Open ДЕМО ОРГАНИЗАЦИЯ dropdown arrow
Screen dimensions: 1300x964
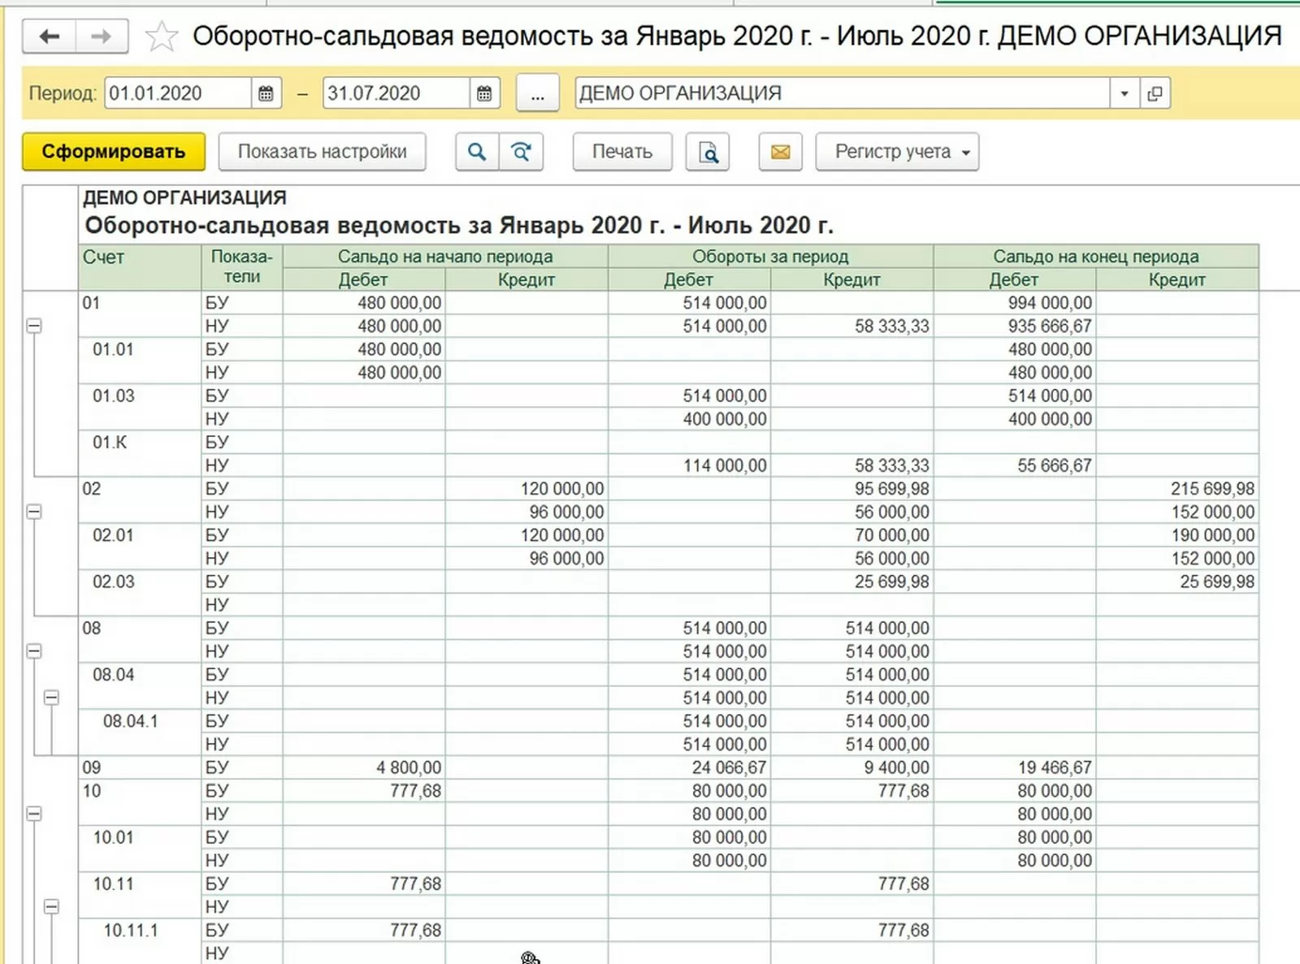point(1124,93)
